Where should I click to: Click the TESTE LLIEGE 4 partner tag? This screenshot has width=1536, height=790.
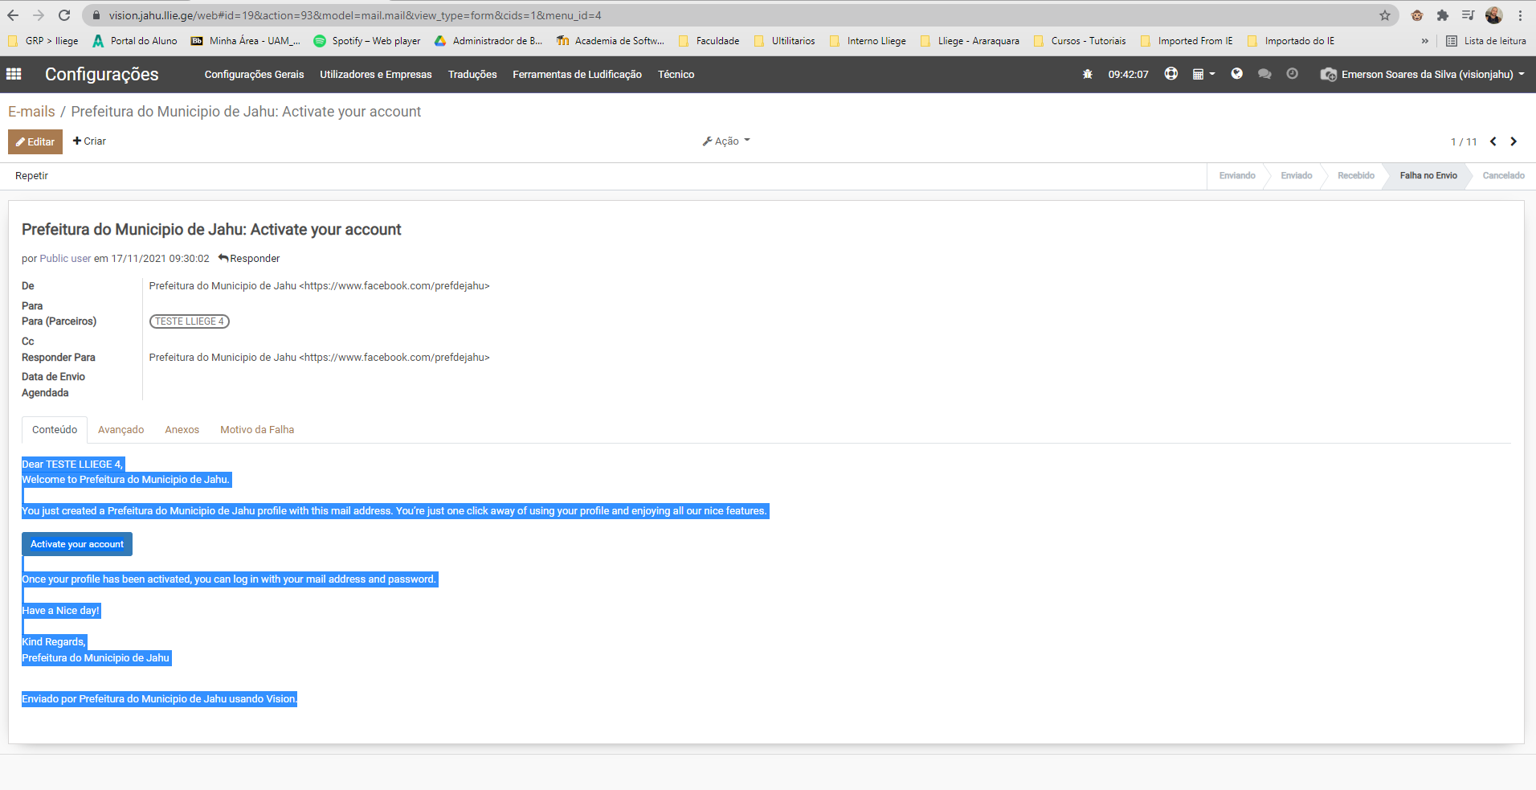(x=190, y=321)
